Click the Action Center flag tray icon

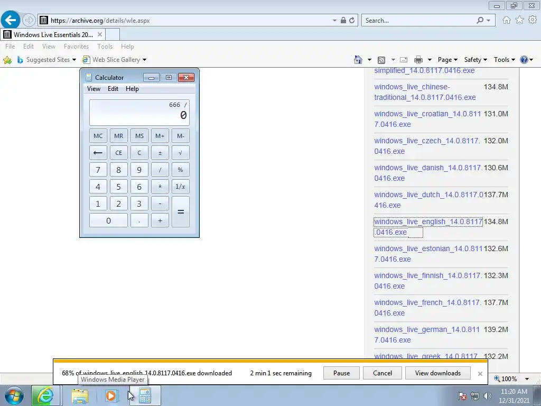tap(462, 396)
